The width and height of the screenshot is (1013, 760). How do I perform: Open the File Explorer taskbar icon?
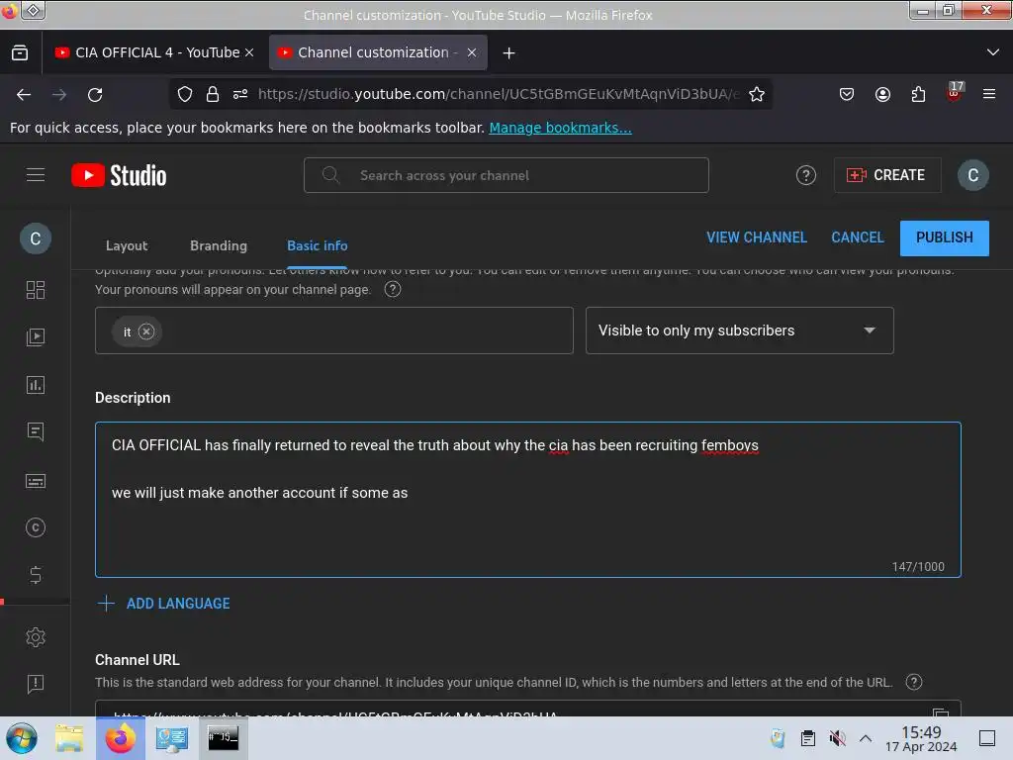pos(68,738)
